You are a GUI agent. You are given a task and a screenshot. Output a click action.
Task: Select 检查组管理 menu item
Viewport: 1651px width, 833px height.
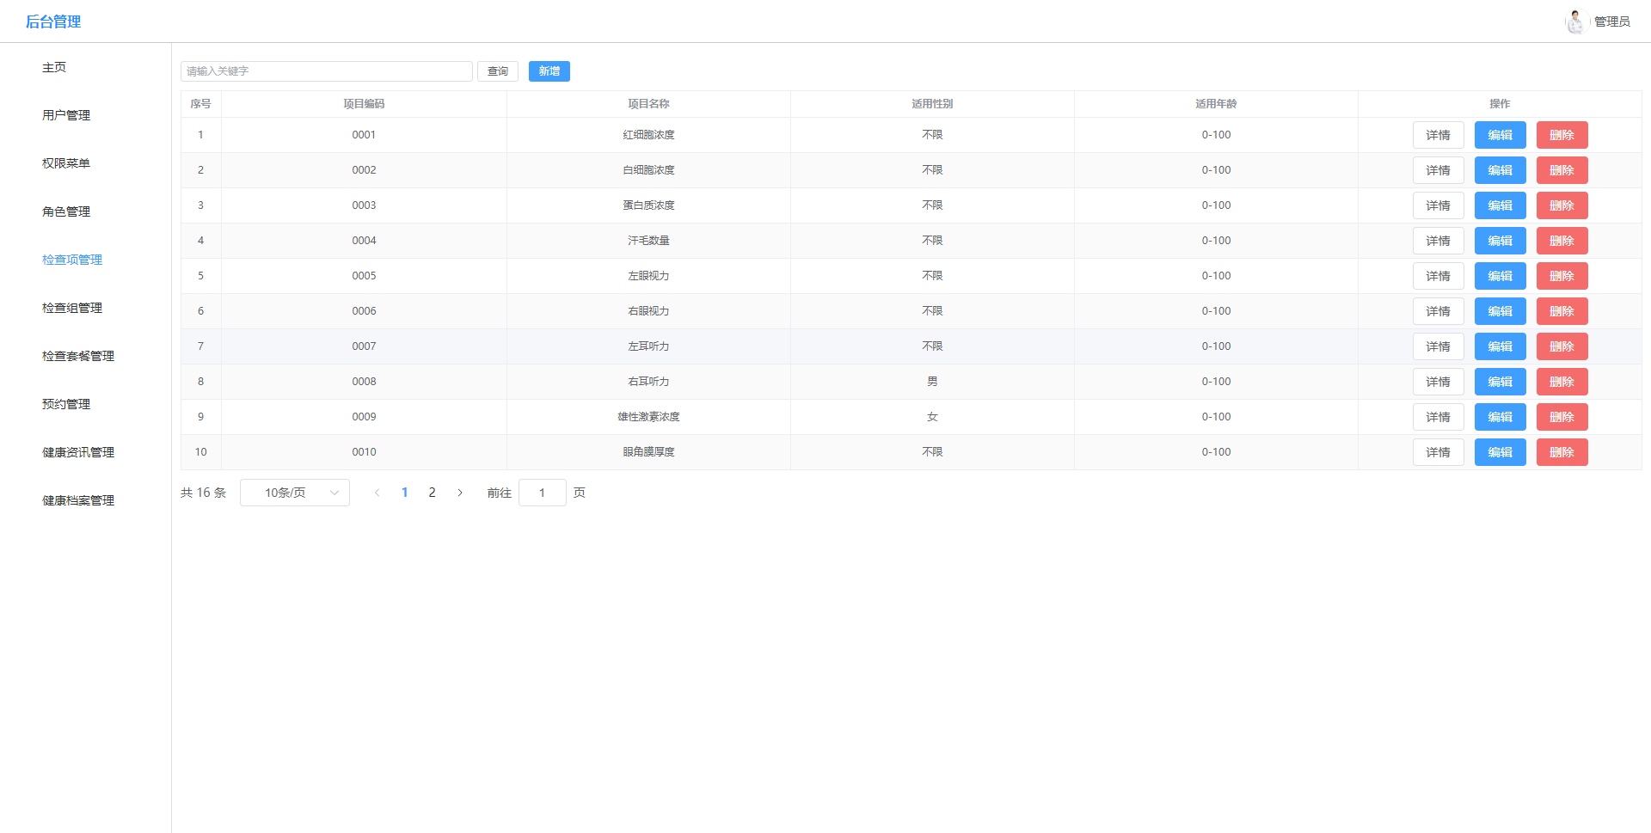[x=72, y=308]
